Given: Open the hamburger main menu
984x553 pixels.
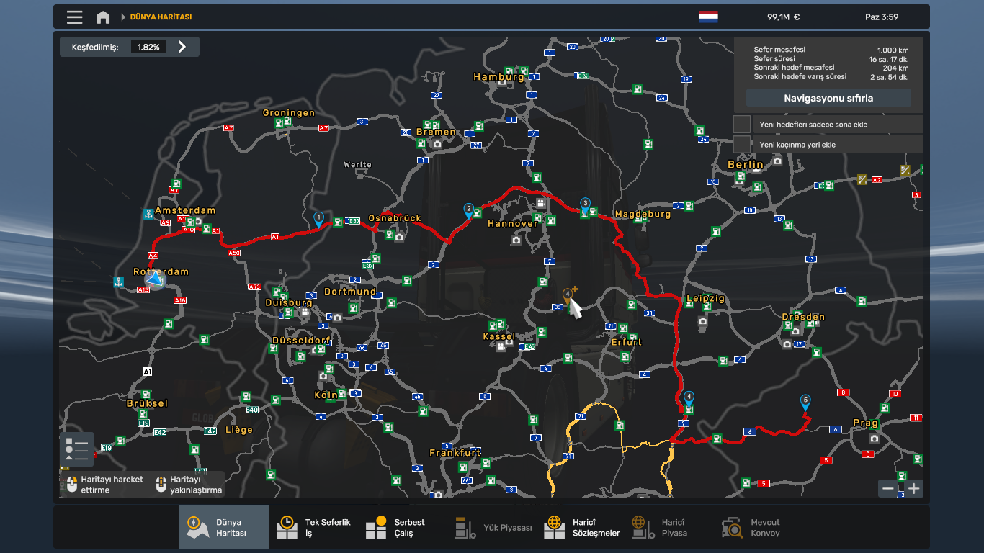Looking at the screenshot, I should point(74,17).
